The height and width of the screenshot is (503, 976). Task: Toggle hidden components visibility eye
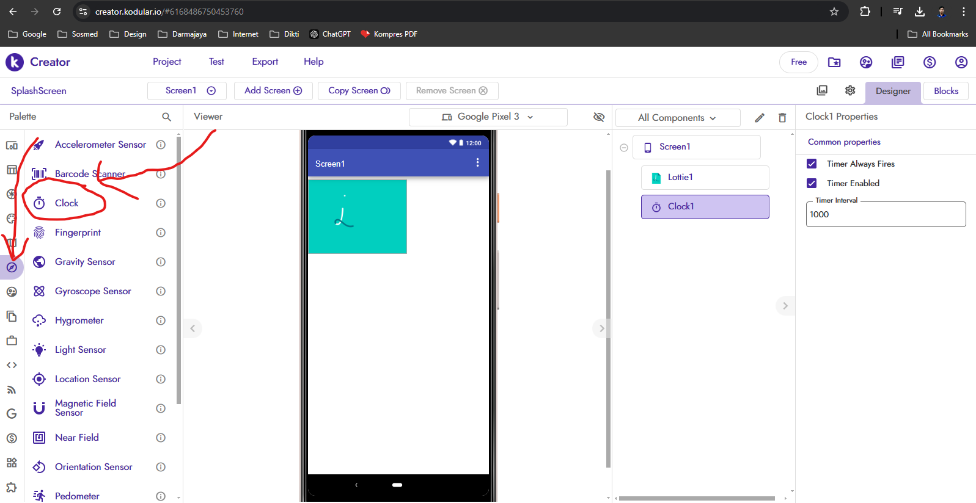599,117
